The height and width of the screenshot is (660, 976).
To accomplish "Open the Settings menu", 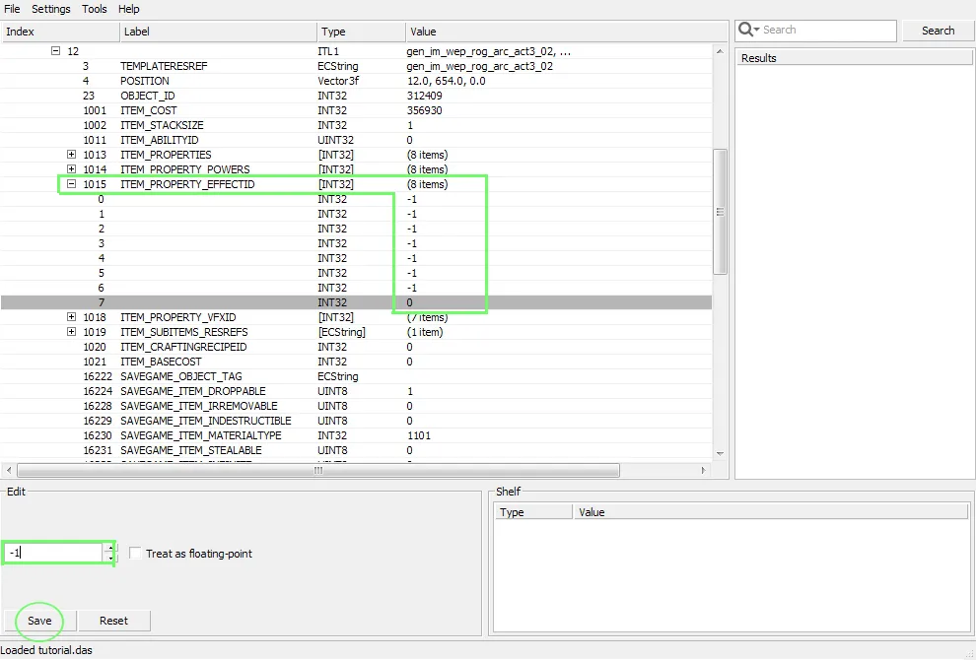I will coord(50,9).
